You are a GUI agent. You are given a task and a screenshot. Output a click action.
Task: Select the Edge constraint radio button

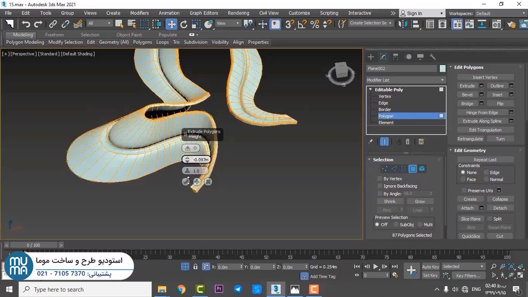click(486, 172)
